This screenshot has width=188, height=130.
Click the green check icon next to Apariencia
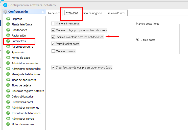tap(8, 52)
